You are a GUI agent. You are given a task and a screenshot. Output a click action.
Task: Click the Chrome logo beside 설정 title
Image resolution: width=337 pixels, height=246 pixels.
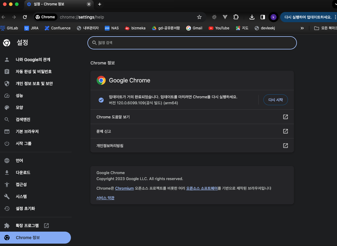[x=7, y=43]
